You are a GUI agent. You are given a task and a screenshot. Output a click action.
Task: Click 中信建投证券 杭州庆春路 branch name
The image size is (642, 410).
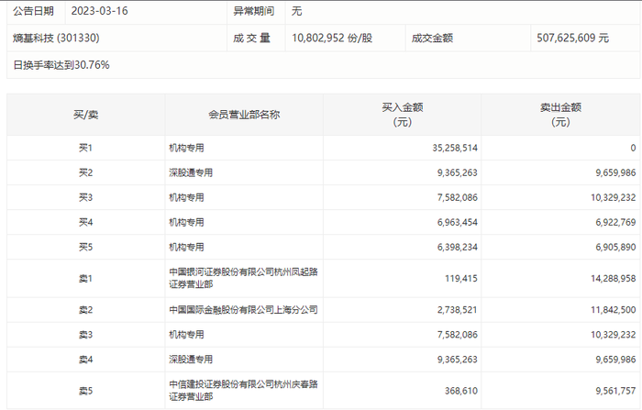pos(244,391)
